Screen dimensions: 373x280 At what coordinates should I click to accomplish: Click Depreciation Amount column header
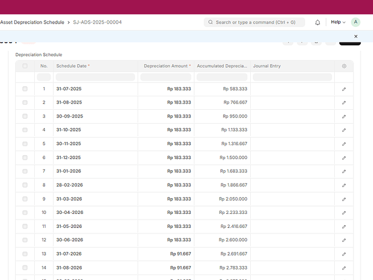click(167, 66)
